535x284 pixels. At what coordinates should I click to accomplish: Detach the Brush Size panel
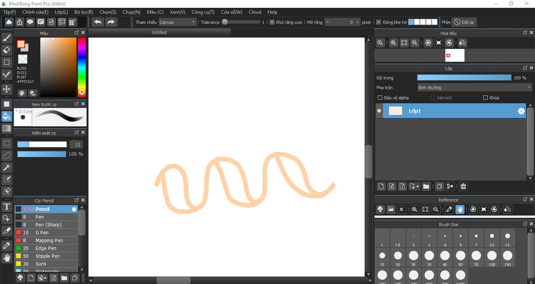[525, 224]
